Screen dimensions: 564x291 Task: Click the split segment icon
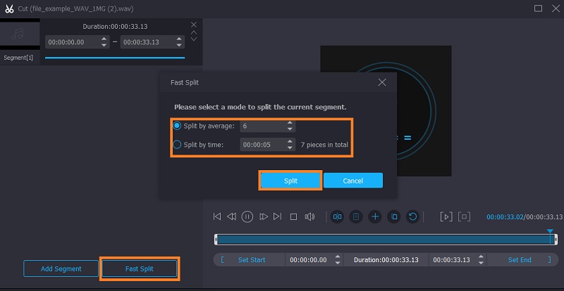point(338,216)
